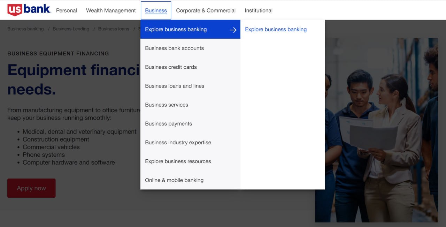Expand Business industry expertise submenu
Viewport: 446px width, 227px height.
tap(190, 142)
